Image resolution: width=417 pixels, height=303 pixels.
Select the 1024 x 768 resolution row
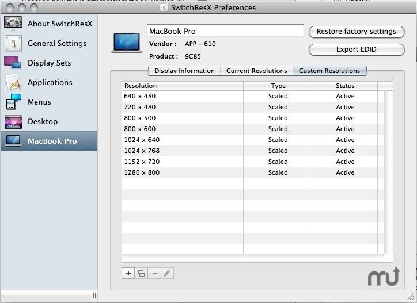click(x=253, y=151)
